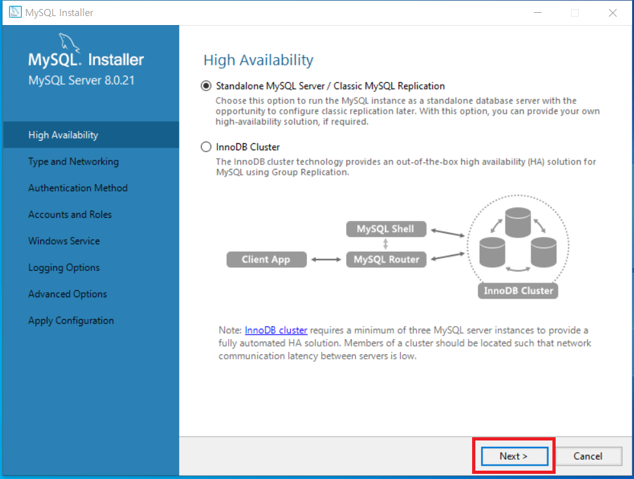Viewport: 634px width, 479px height.
Task: Select Standalone MySQL Server radio button
Action: point(206,86)
